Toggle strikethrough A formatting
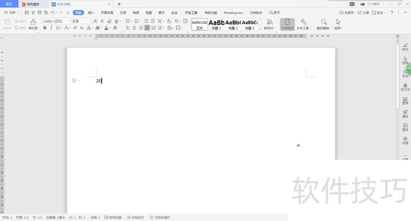Viewport: 411px width, 221px height. (x=66, y=28)
